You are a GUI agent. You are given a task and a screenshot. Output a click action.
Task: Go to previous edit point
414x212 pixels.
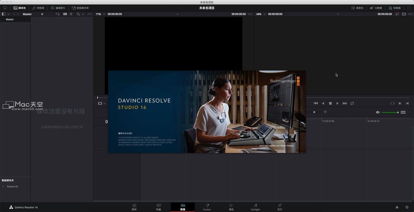[407, 103]
